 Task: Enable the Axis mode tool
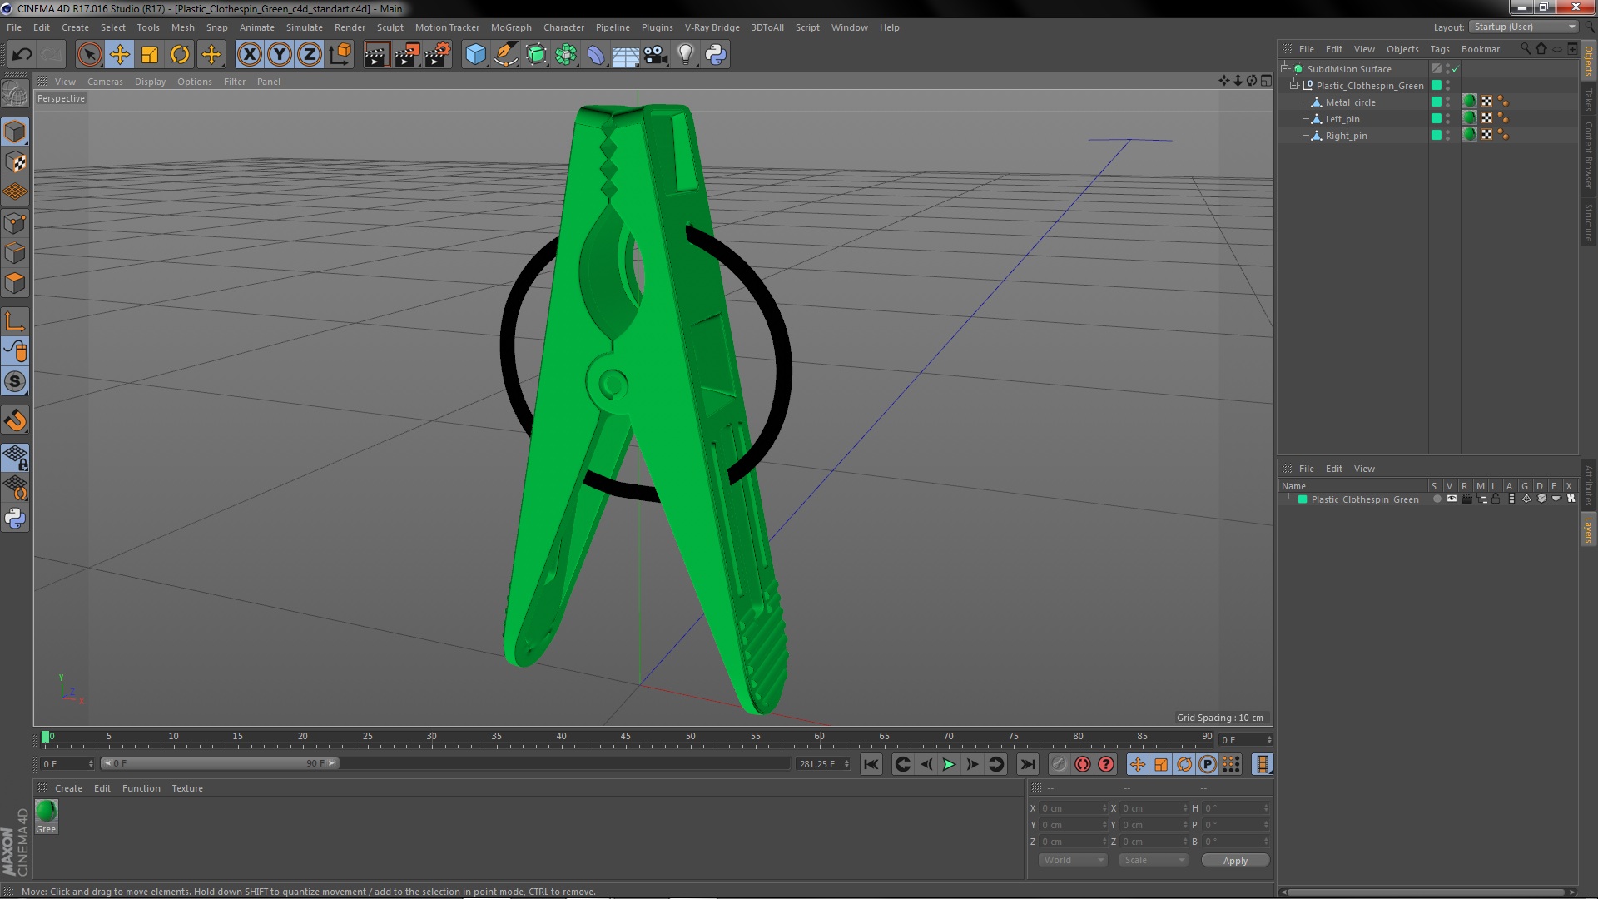click(15, 321)
